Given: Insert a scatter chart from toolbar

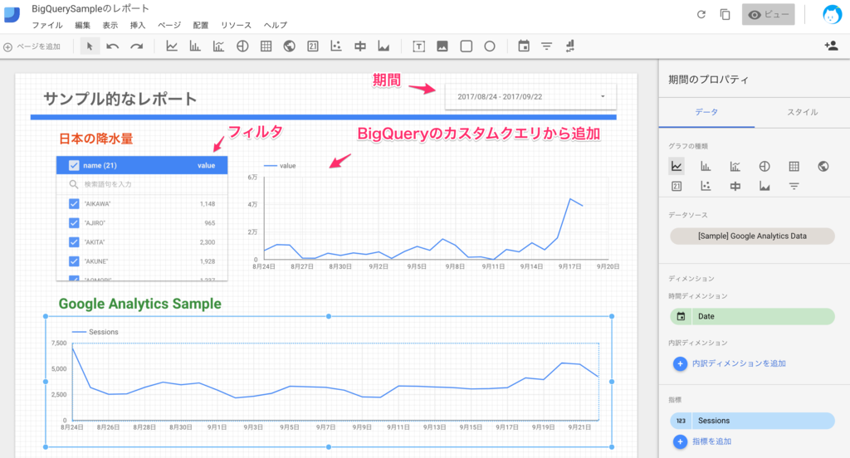Looking at the screenshot, I should pos(336,46).
